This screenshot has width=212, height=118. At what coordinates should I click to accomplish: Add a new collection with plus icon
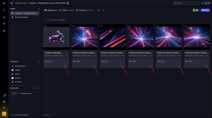point(39,62)
